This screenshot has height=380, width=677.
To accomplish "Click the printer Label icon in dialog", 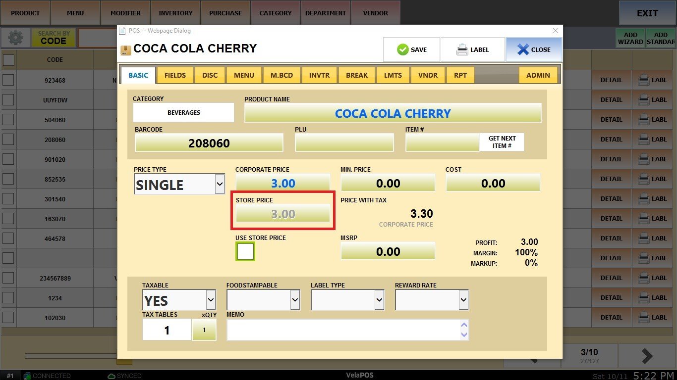I will (x=462, y=49).
